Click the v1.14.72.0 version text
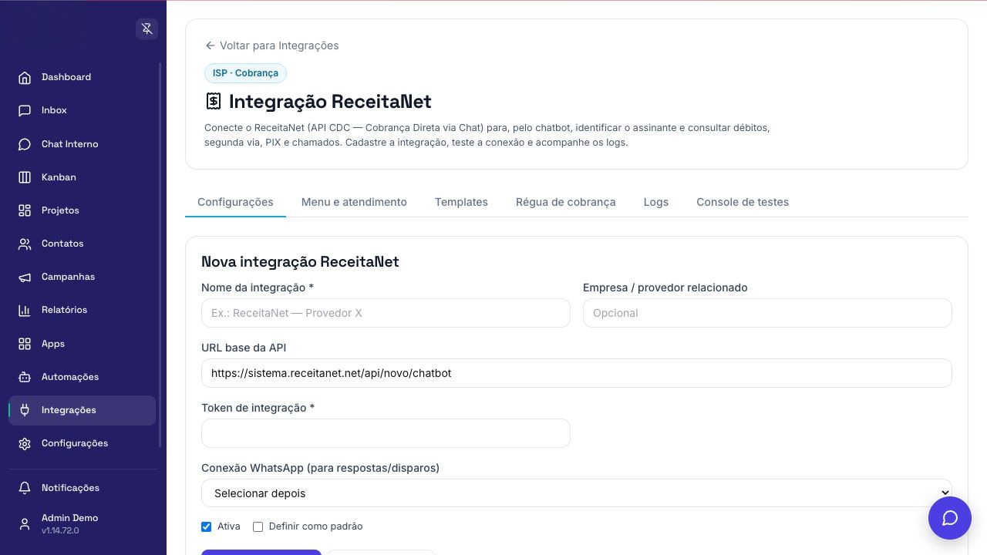The image size is (987, 555). (x=60, y=530)
